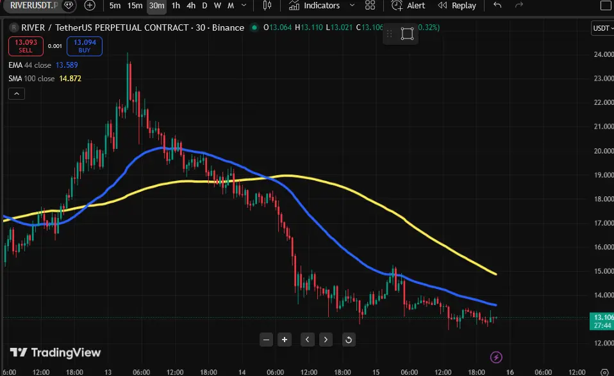The width and height of the screenshot is (614, 376).
Task: Click the EMA value 13.589
Action: click(x=67, y=65)
